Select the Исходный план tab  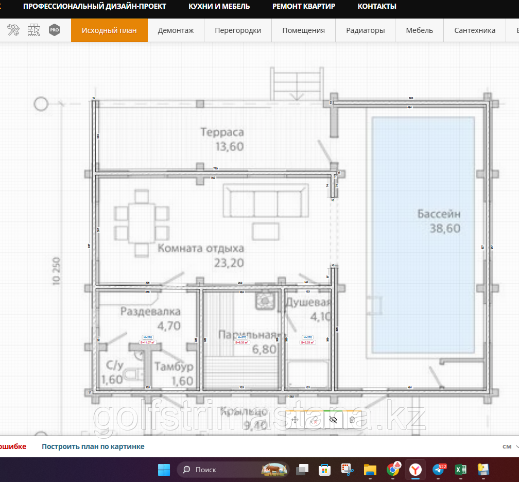pyautogui.click(x=109, y=30)
